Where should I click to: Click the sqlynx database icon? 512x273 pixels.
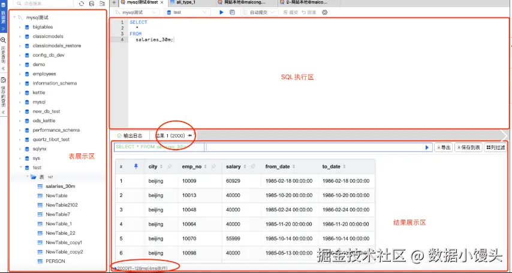coord(27,149)
